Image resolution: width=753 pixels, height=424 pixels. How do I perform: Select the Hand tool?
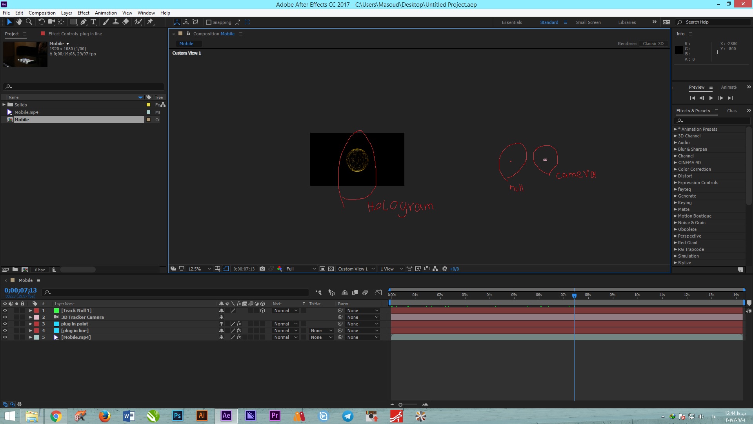pyautogui.click(x=19, y=22)
